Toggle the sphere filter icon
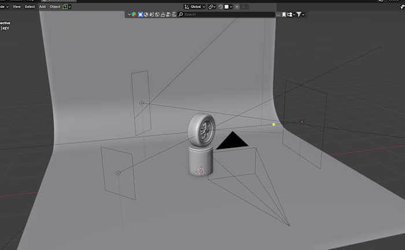 146,14
